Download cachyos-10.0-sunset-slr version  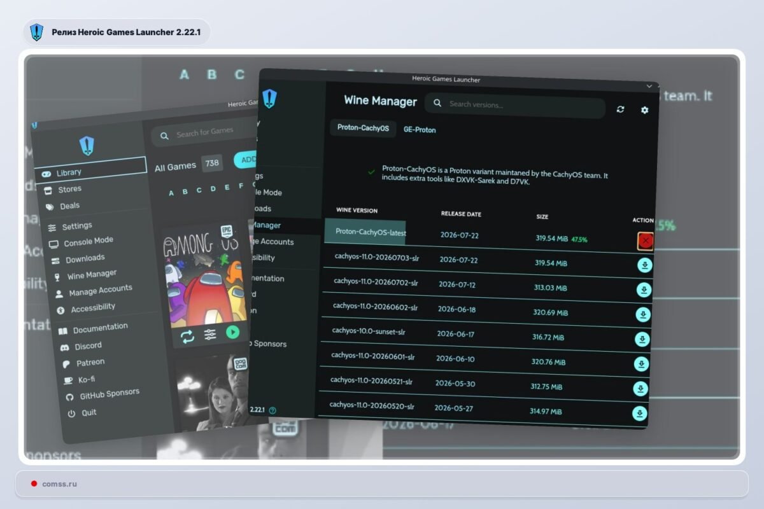(x=642, y=339)
